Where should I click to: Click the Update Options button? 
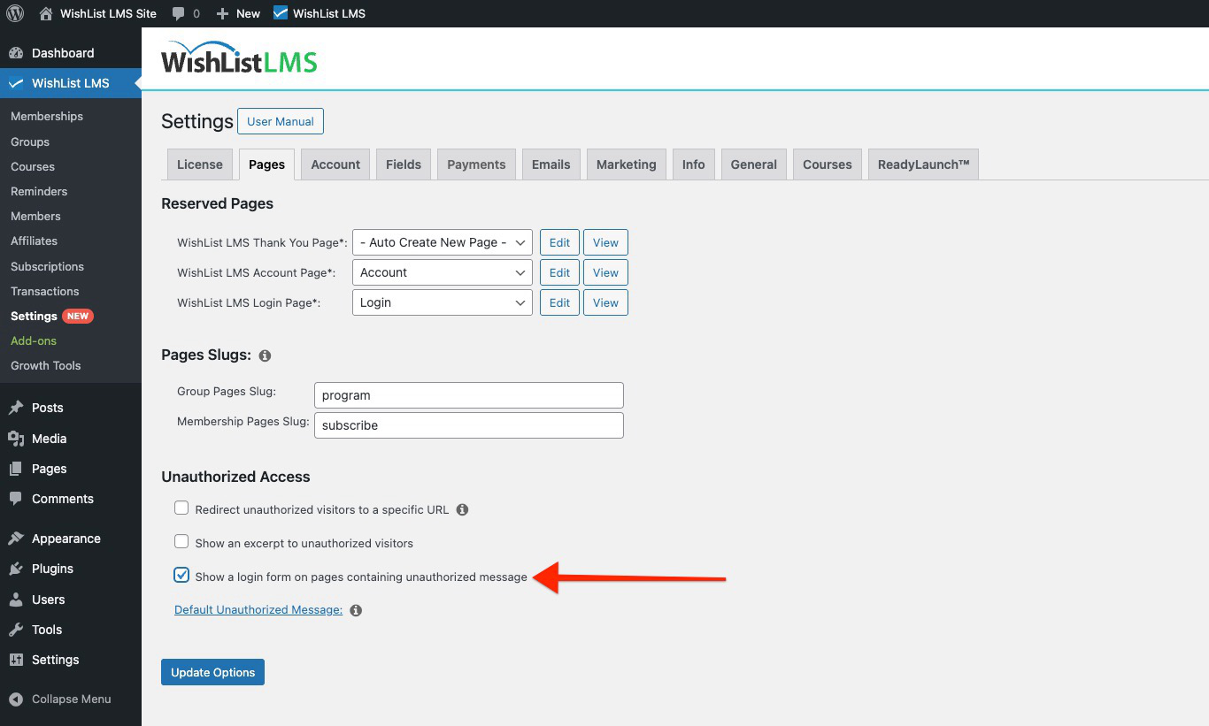(x=212, y=672)
